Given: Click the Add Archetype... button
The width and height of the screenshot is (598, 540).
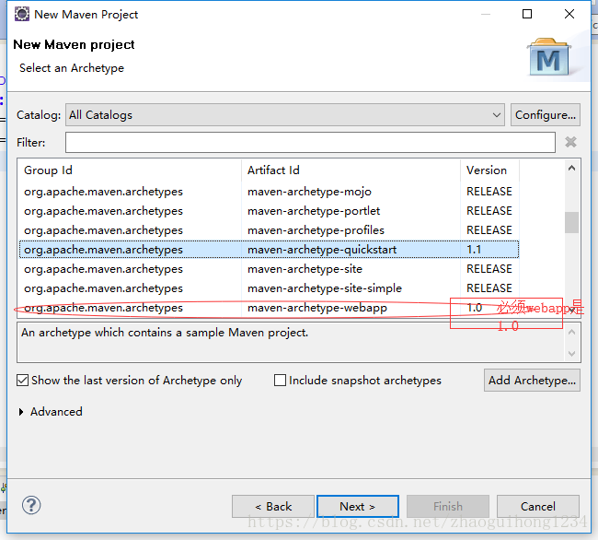Looking at the screenshot, I should [x=532, y=381].
